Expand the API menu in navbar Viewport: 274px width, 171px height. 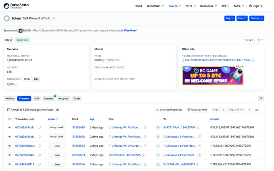[225, 6]
